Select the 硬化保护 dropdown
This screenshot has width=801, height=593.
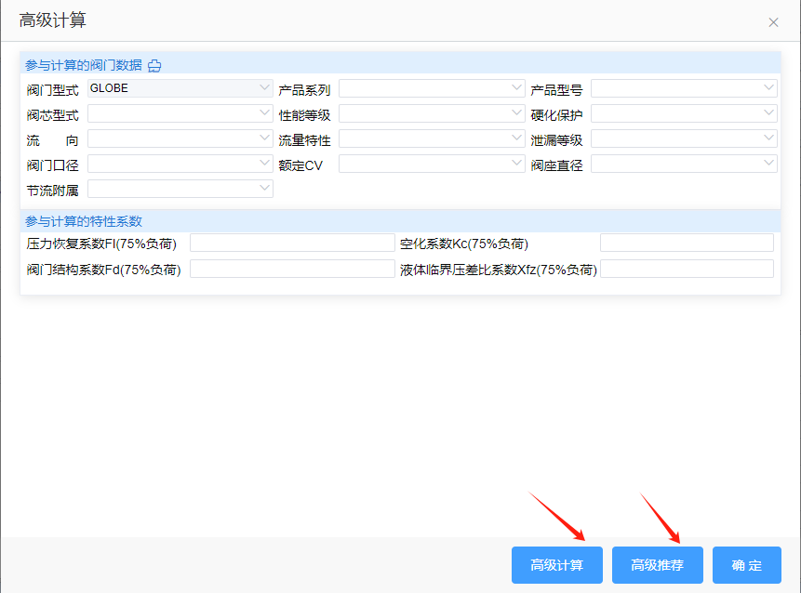[x=684, y=113]
